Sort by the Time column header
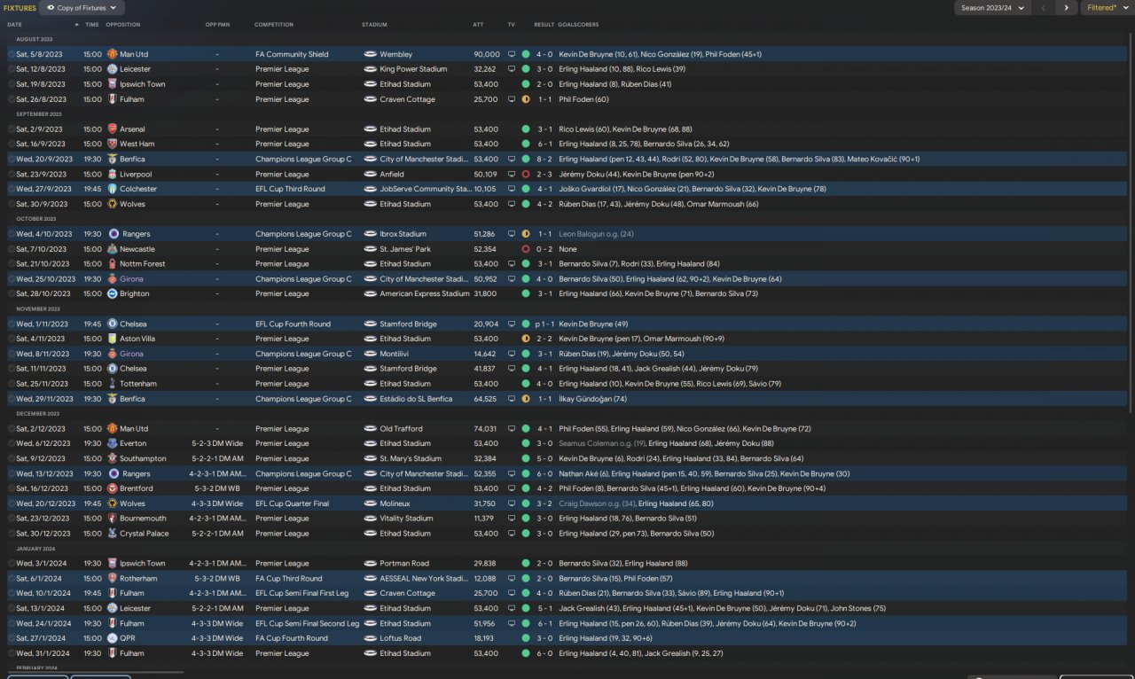1135x679 pixels. pos(92,25)
